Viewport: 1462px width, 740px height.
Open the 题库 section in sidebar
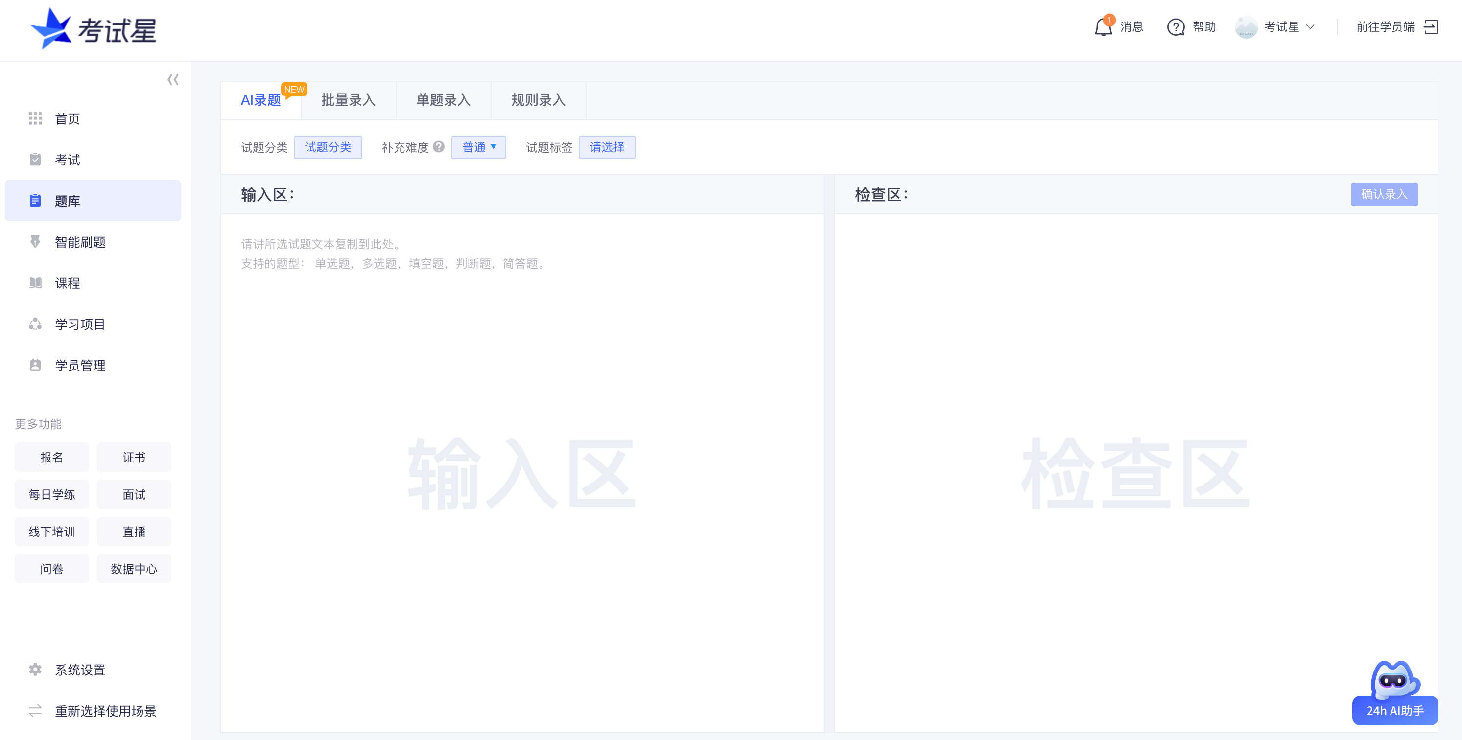click(68, 200)
